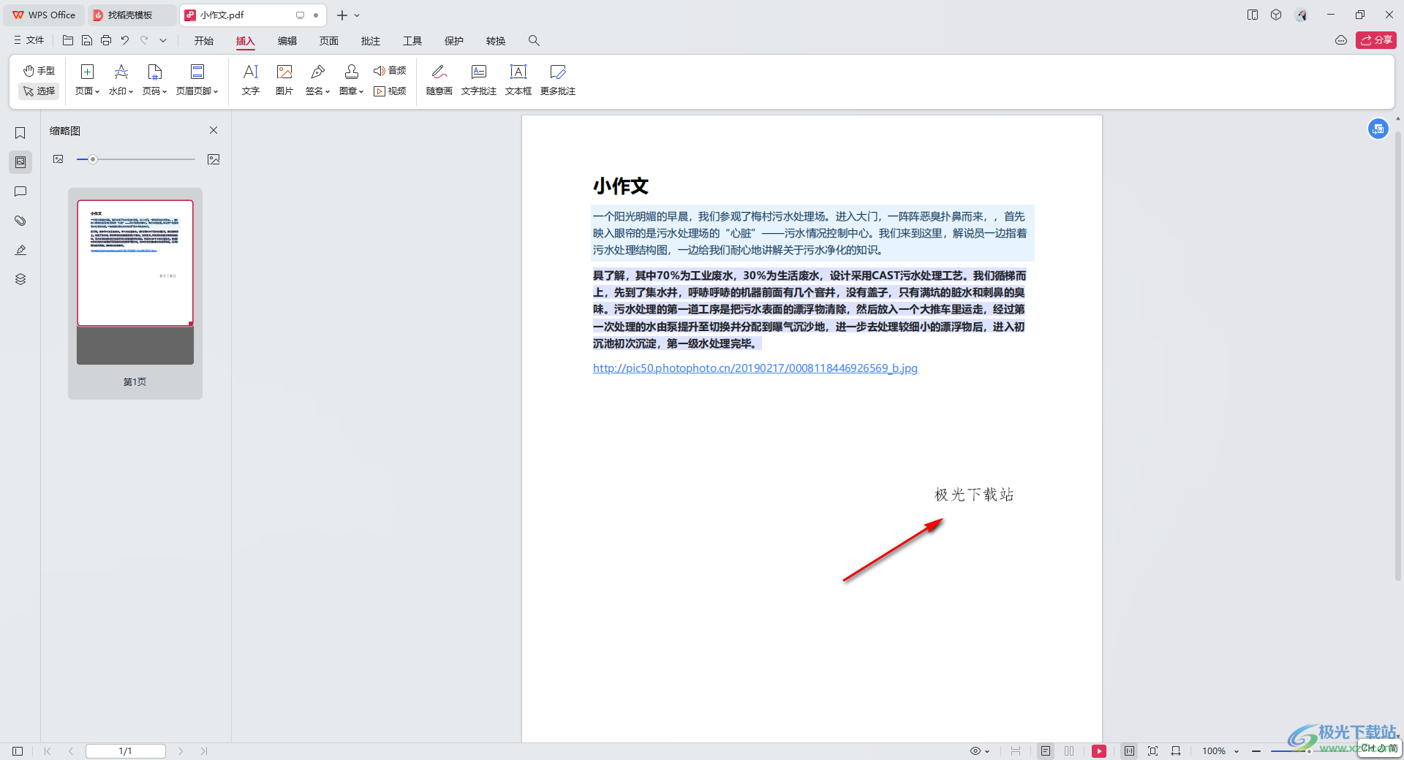Switch to the 开始 tab

(204, 41)
